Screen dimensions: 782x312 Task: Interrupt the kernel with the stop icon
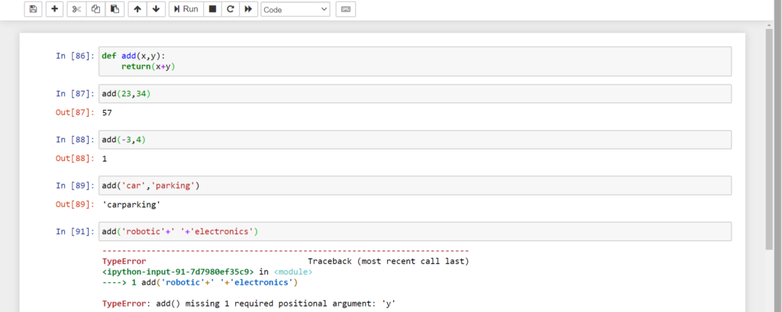212,9
